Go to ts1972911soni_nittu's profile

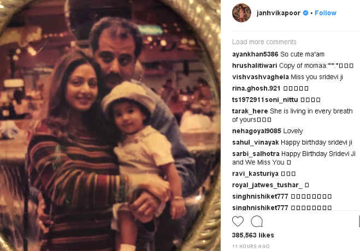(x=265, y=100)
